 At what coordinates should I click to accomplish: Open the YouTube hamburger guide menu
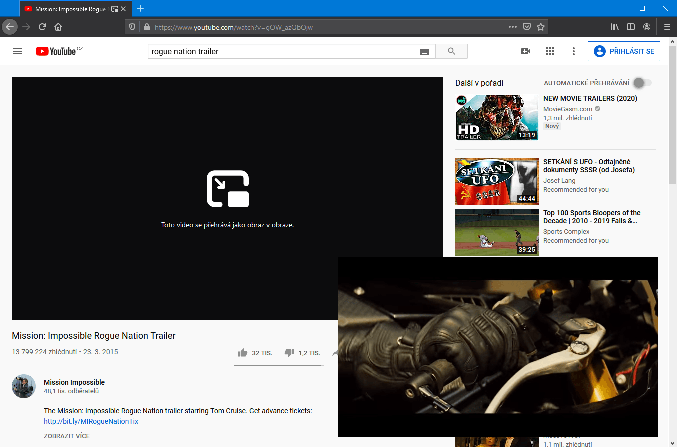[18, 51]
